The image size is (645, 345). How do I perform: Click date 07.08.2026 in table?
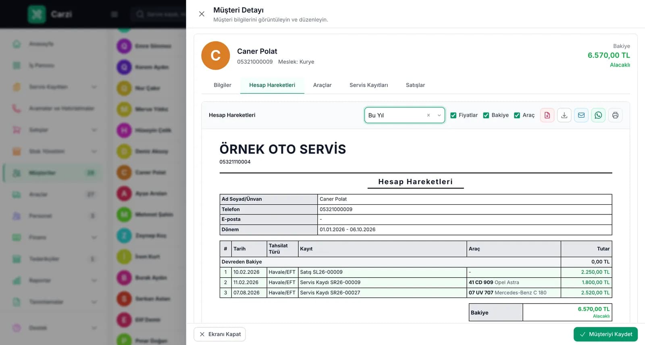click(x=246, y=293)
